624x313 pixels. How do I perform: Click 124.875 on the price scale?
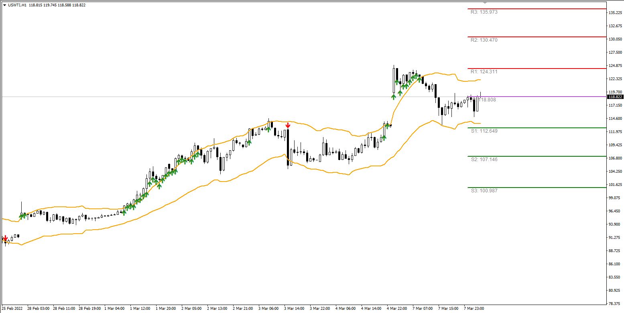(615, 66)
